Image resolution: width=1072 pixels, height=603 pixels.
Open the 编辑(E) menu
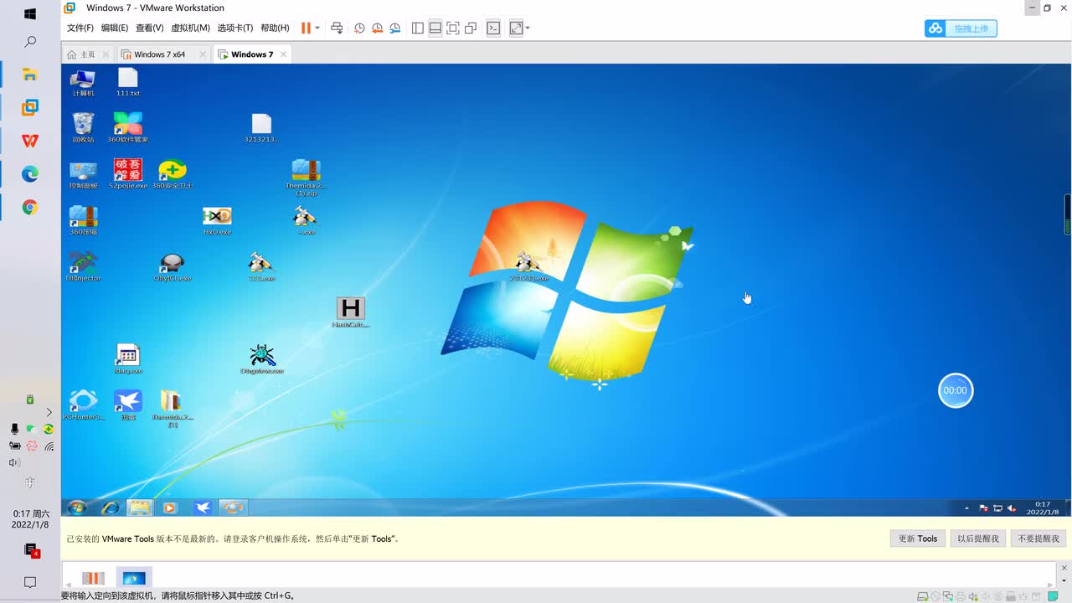115,28
